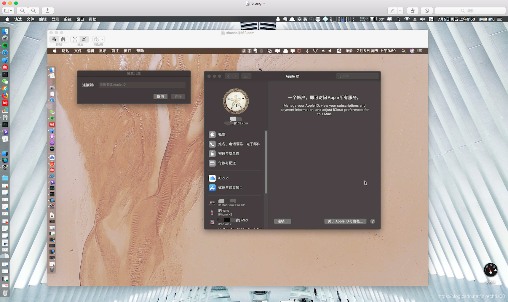508x302 pixels.
Task: Select iCloud in Apple ID sidebar
Action: tap(234, 178)
